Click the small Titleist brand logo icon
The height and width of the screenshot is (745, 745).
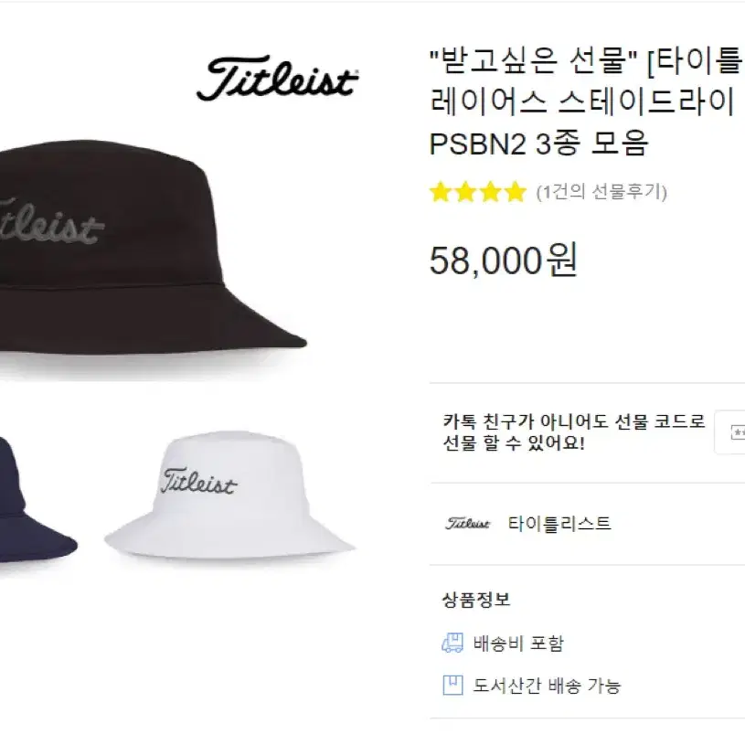[x=467, y=524]
